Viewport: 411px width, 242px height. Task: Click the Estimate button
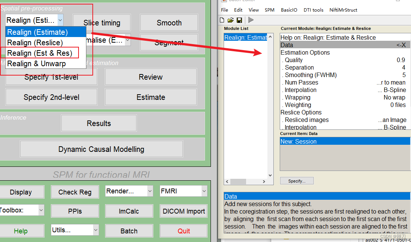(x=151, y=97)
